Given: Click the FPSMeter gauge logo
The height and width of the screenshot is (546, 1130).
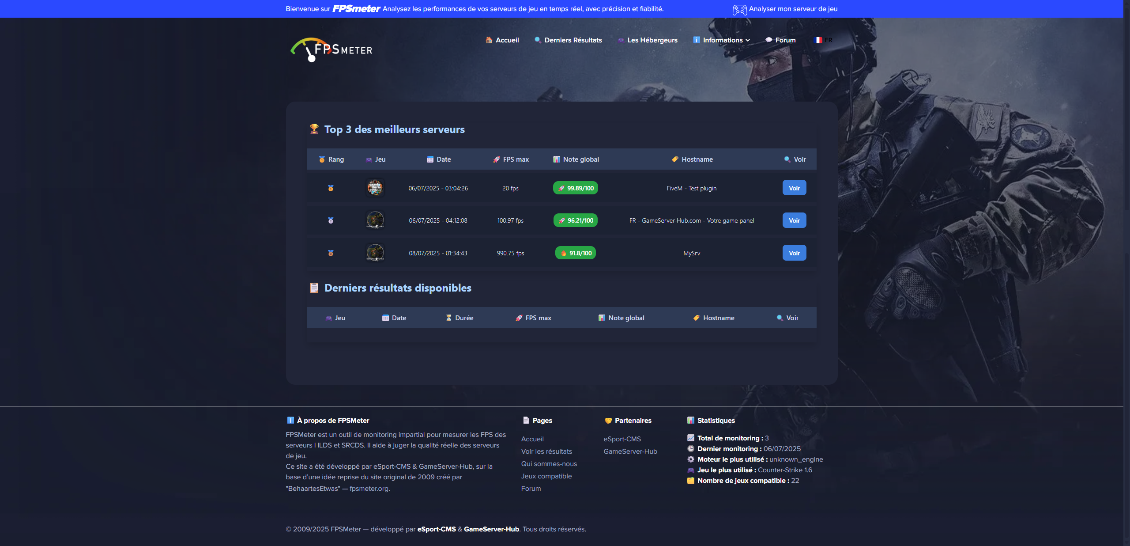Looking at the screenshot, I should click(331, 49).
